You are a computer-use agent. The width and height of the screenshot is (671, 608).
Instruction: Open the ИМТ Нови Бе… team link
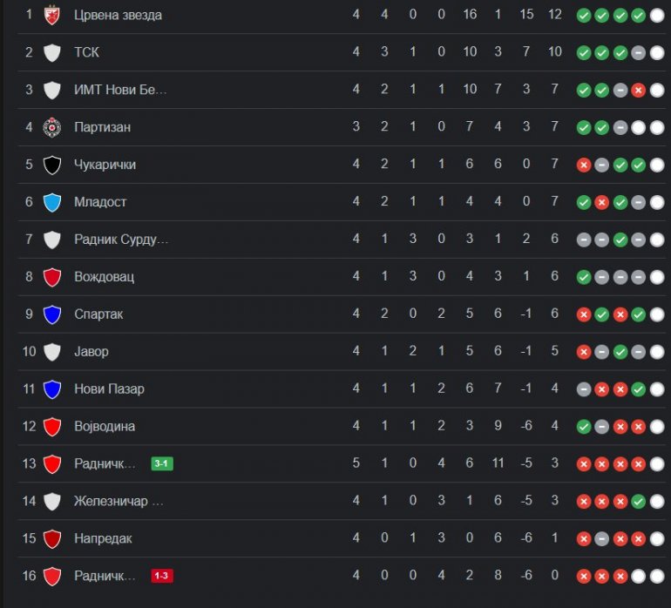(x=120, y=90)
